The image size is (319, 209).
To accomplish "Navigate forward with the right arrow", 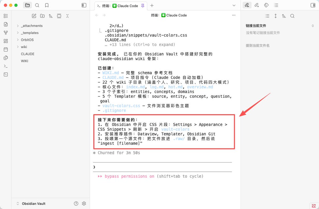I will click(104, 15).
